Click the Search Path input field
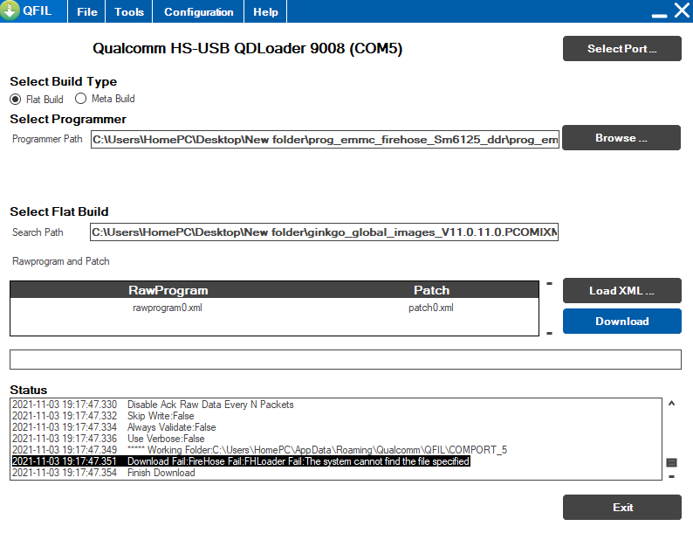Screen dimensions: 693x533 click(x=324, y=232)
